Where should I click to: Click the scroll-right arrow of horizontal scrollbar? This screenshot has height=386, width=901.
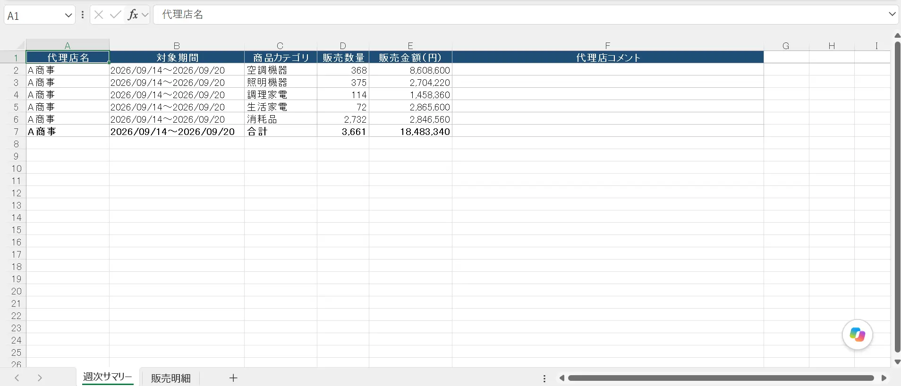click(884, 378)
